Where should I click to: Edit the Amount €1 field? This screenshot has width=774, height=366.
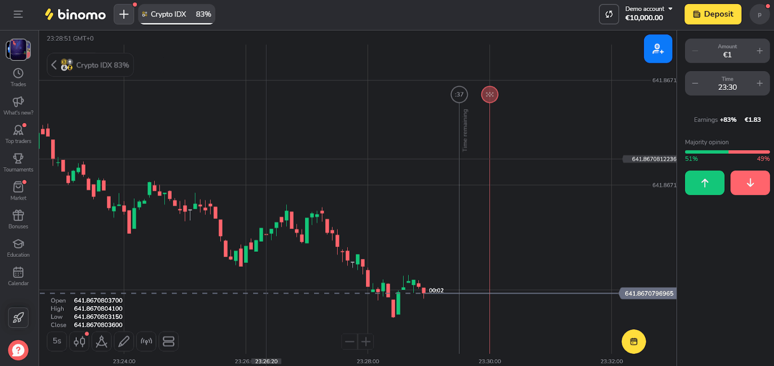click(x=727, y=51)
